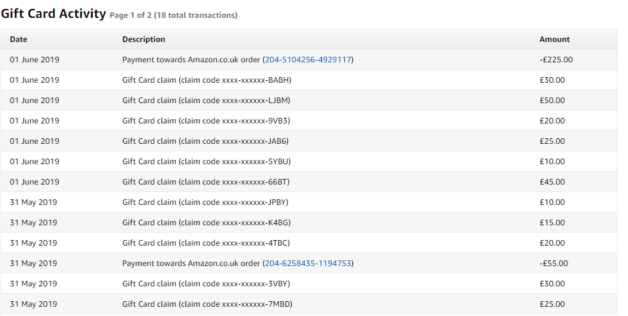Click the £45.00 amount for code 66BT

click(x=552, y=182)
